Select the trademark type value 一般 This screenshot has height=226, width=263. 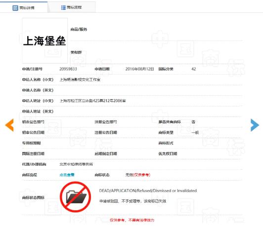tap(195, 133)
